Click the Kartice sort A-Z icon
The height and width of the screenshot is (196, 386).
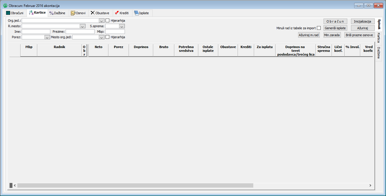[31, 13]
